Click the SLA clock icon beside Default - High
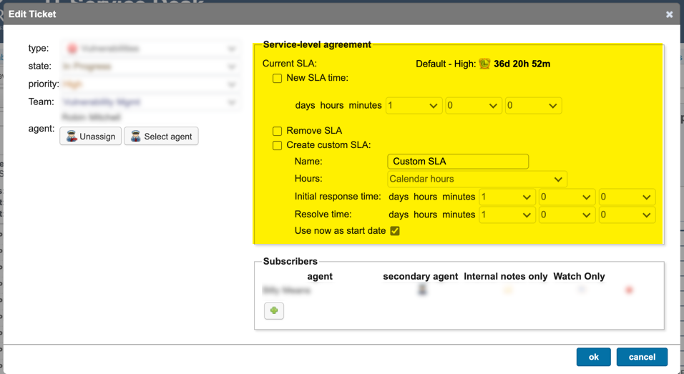Image resolution: width=684 pixels, height=374 pixels. [484, 64]
